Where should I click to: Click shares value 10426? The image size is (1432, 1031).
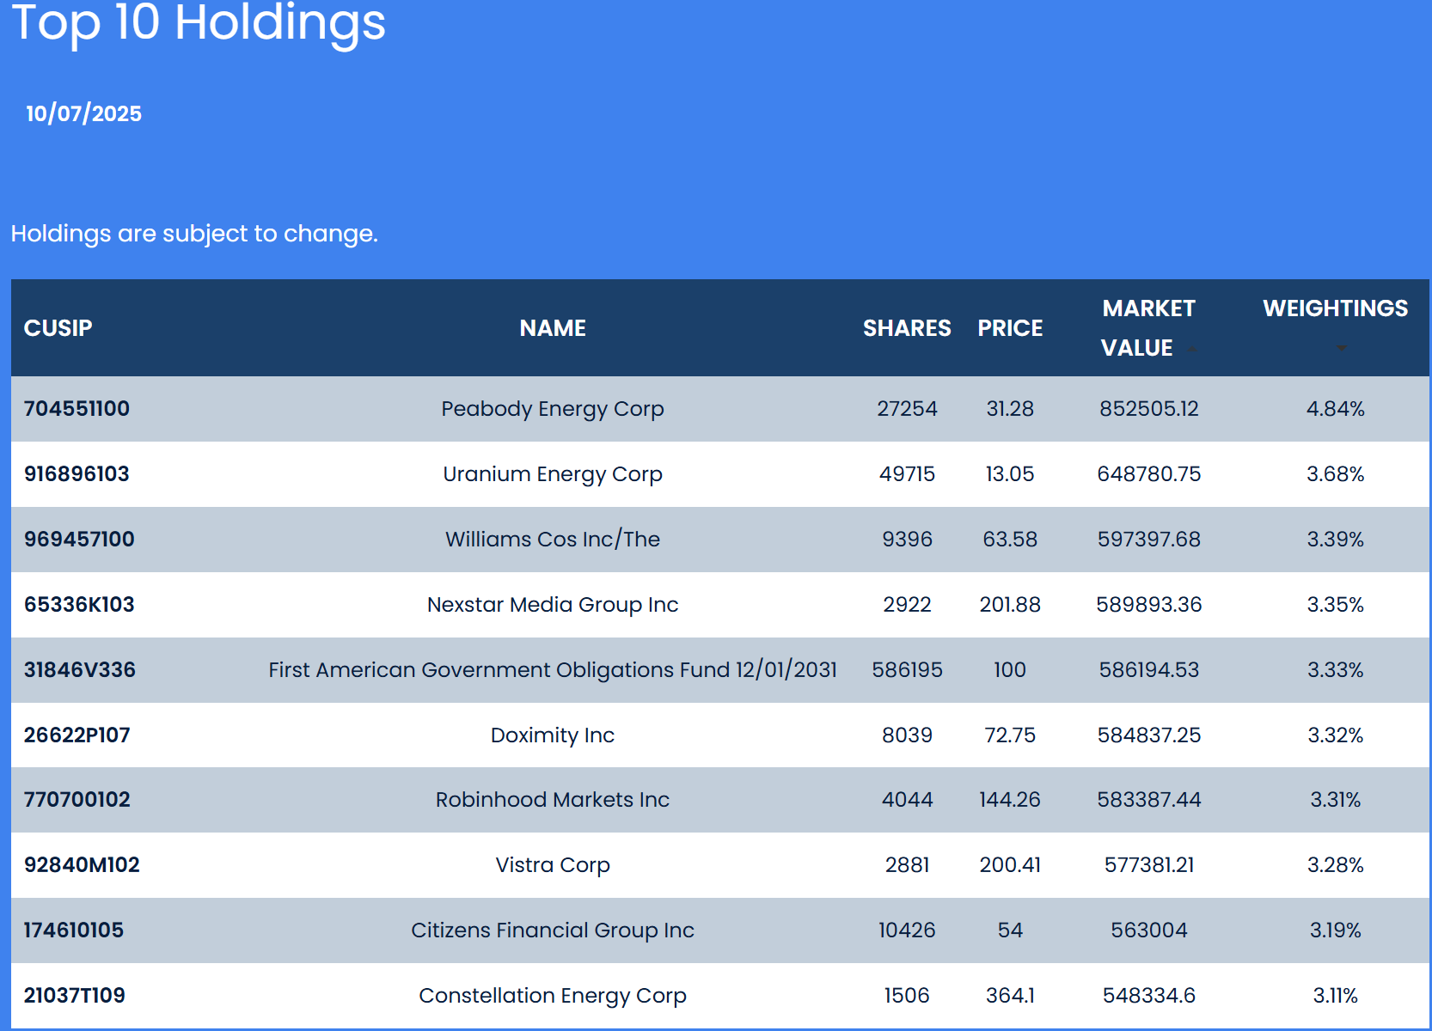[x=907, y=930]
